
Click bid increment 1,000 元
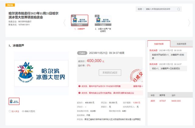[x=136, y=103]
